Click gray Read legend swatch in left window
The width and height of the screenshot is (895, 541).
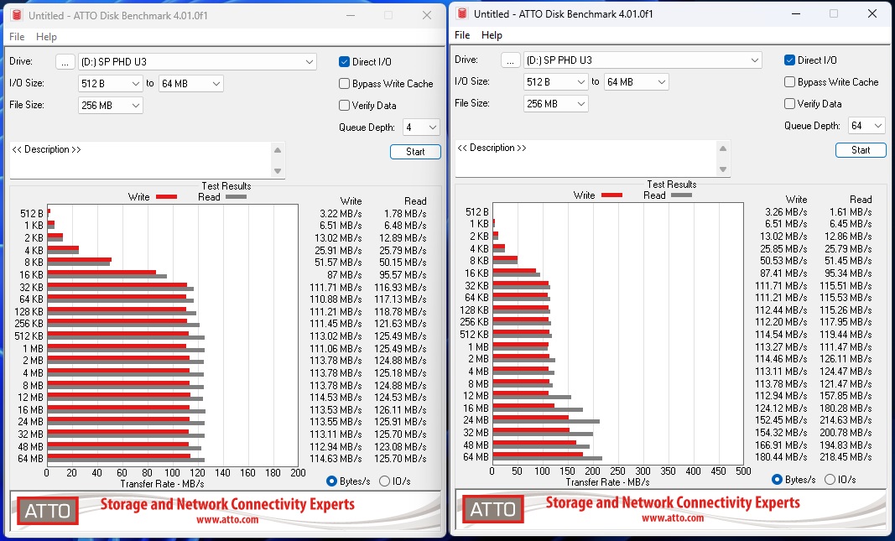(x=236, y=197)
